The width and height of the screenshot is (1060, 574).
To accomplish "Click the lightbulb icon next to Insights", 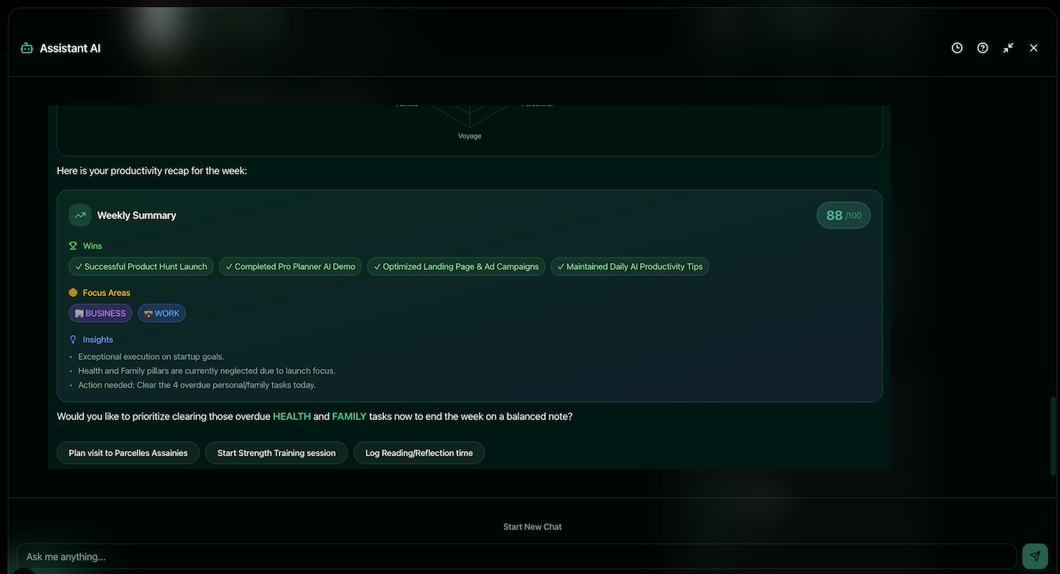I will 71,338.
